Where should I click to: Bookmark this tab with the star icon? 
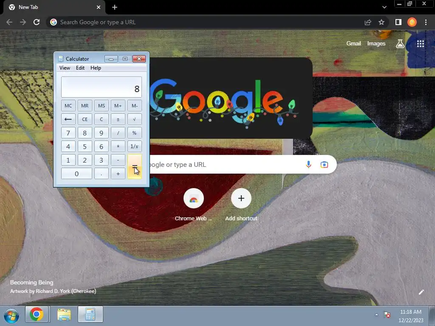click(x=381, y=22)
